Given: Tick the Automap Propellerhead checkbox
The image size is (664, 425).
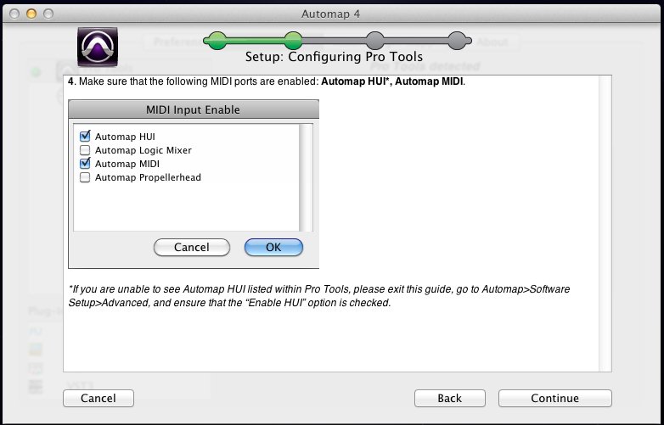Looking at the screenshot, I should click(x=85, y=177).
